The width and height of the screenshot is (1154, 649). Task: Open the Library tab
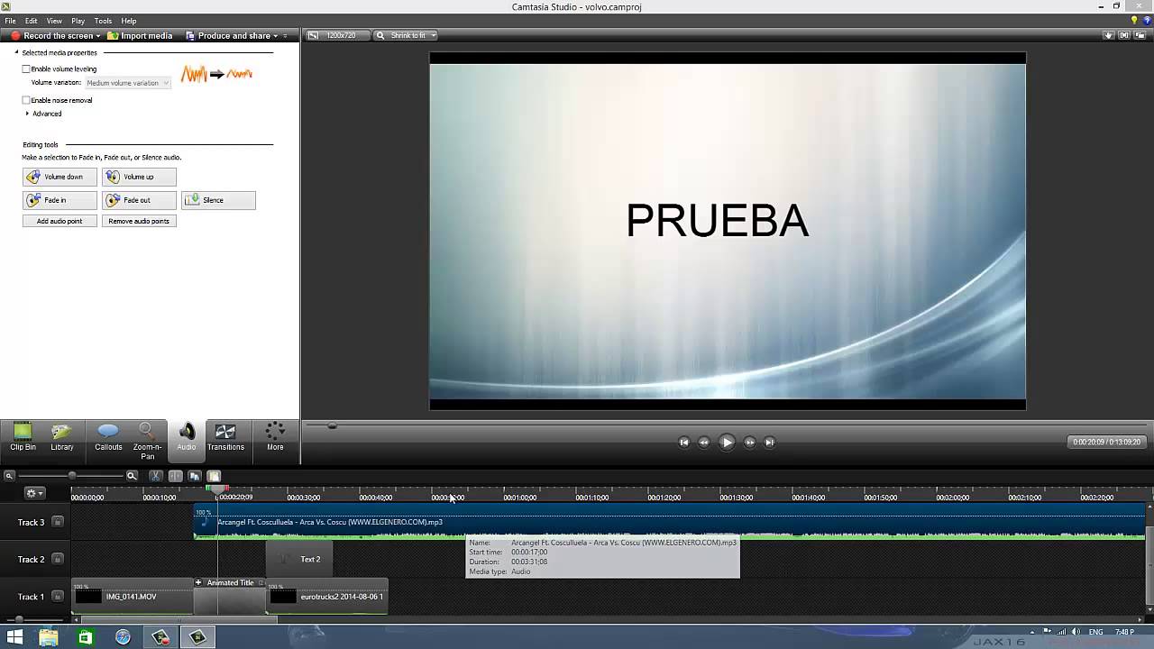pos(62,437)
